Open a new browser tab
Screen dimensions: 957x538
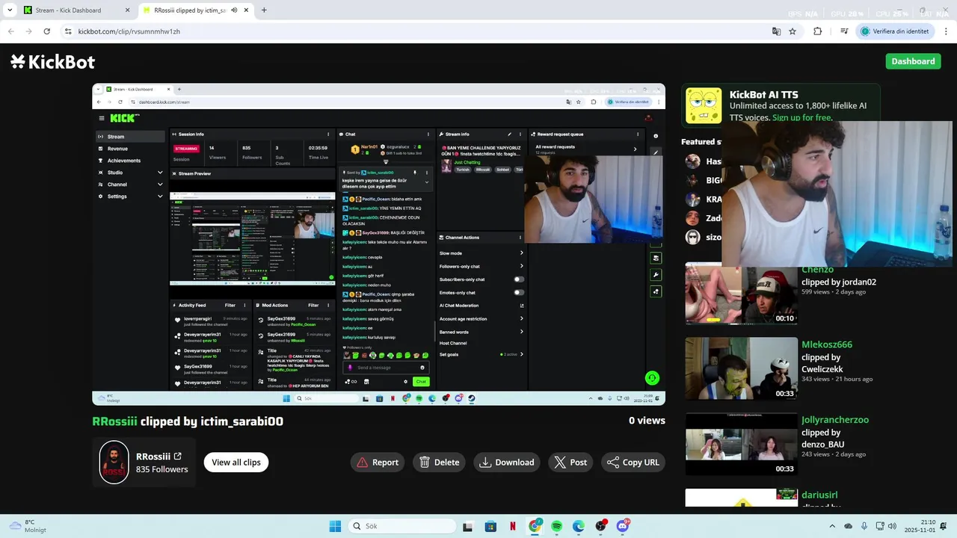[x=264, y=10]
